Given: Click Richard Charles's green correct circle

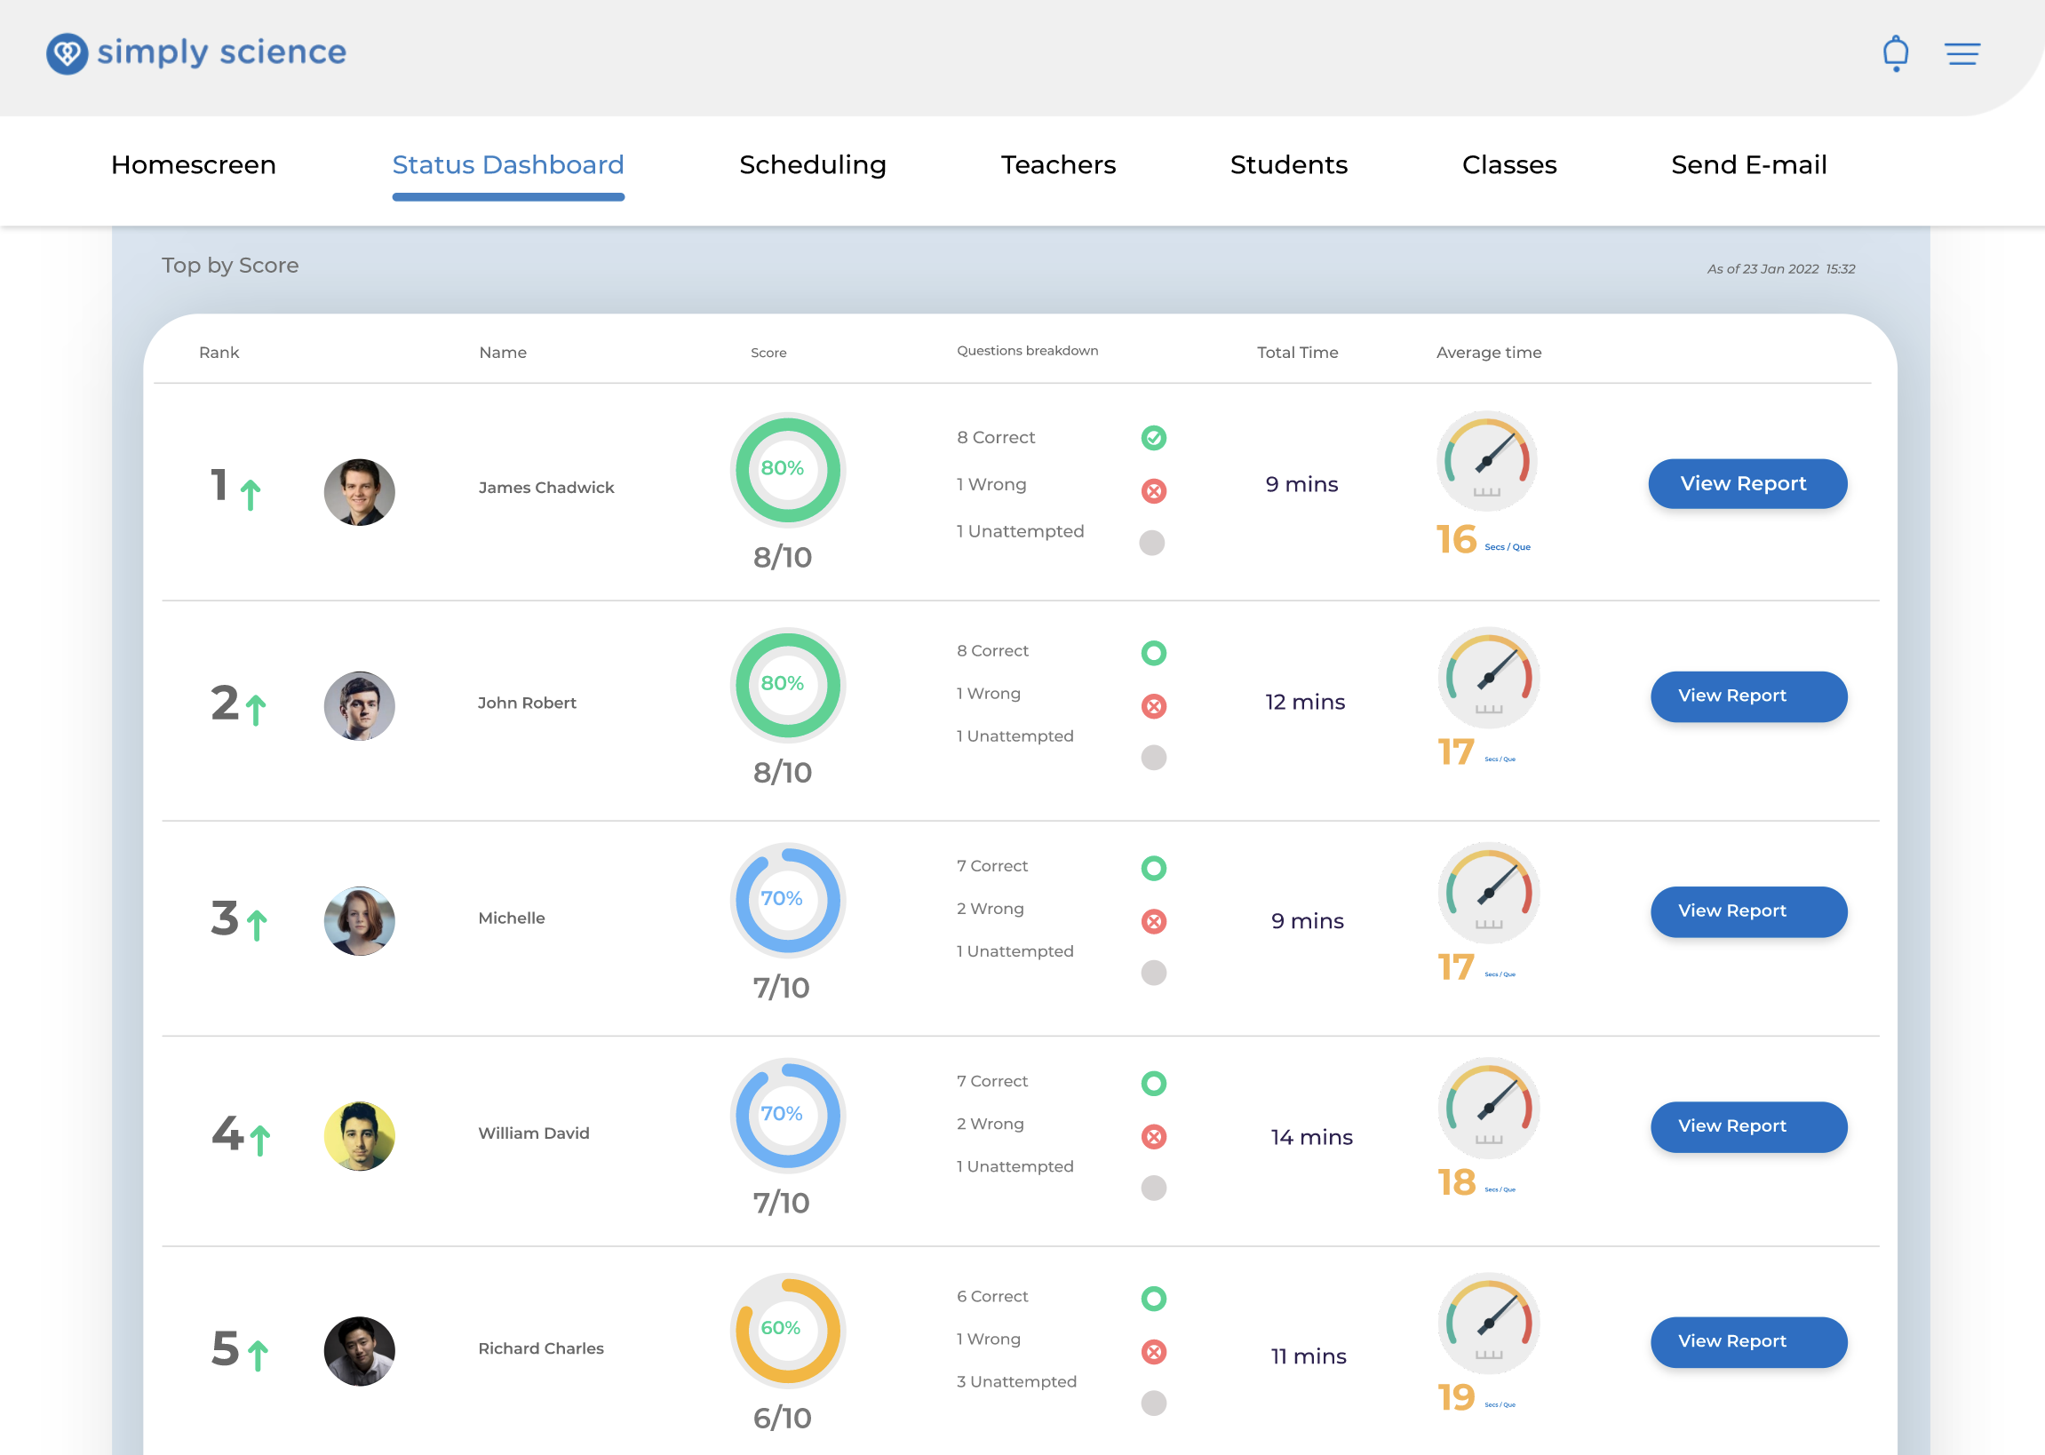Looking at the screenshot, I should (1154, 1298).
